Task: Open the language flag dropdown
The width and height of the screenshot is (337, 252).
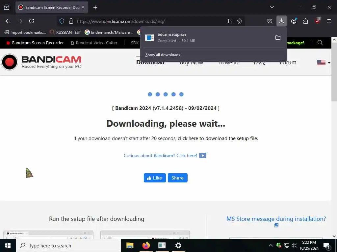Action: [x=324, y=63]
